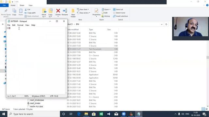Click Invert selection
The height and width of the screenshot is (117, 209).
click(121, 16)
